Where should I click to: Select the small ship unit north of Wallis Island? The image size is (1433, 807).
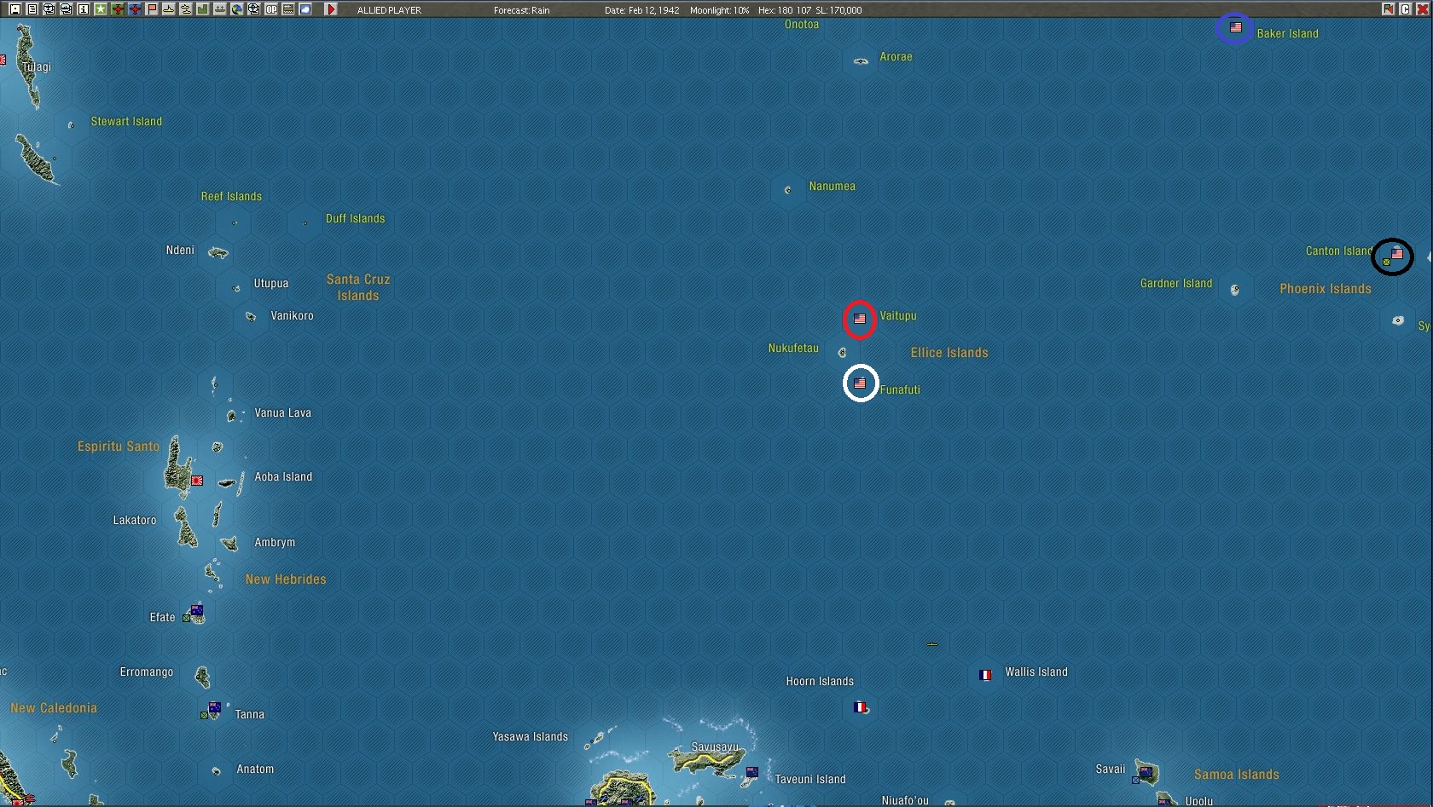[932, 644]
